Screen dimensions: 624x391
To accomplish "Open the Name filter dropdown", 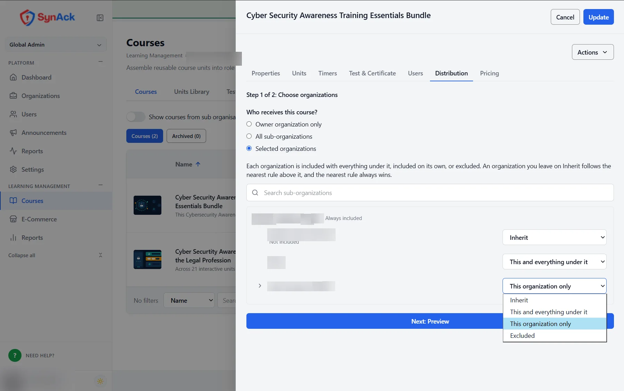I will tap(189, 300).
